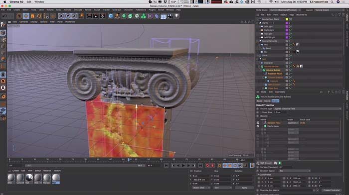Image resolution: width=349 pixels, height=195 pixels.
Task: Click Render View clapperboard icon
Action: point(89,16)
